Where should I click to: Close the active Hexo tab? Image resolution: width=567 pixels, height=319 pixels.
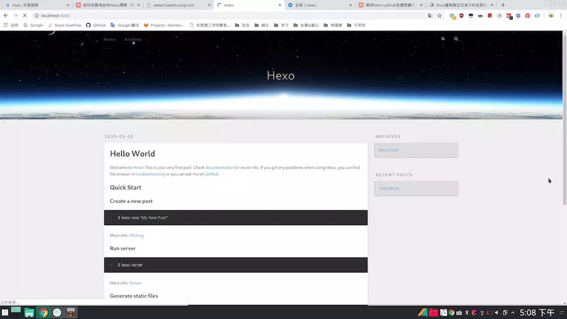pos(280,5)
